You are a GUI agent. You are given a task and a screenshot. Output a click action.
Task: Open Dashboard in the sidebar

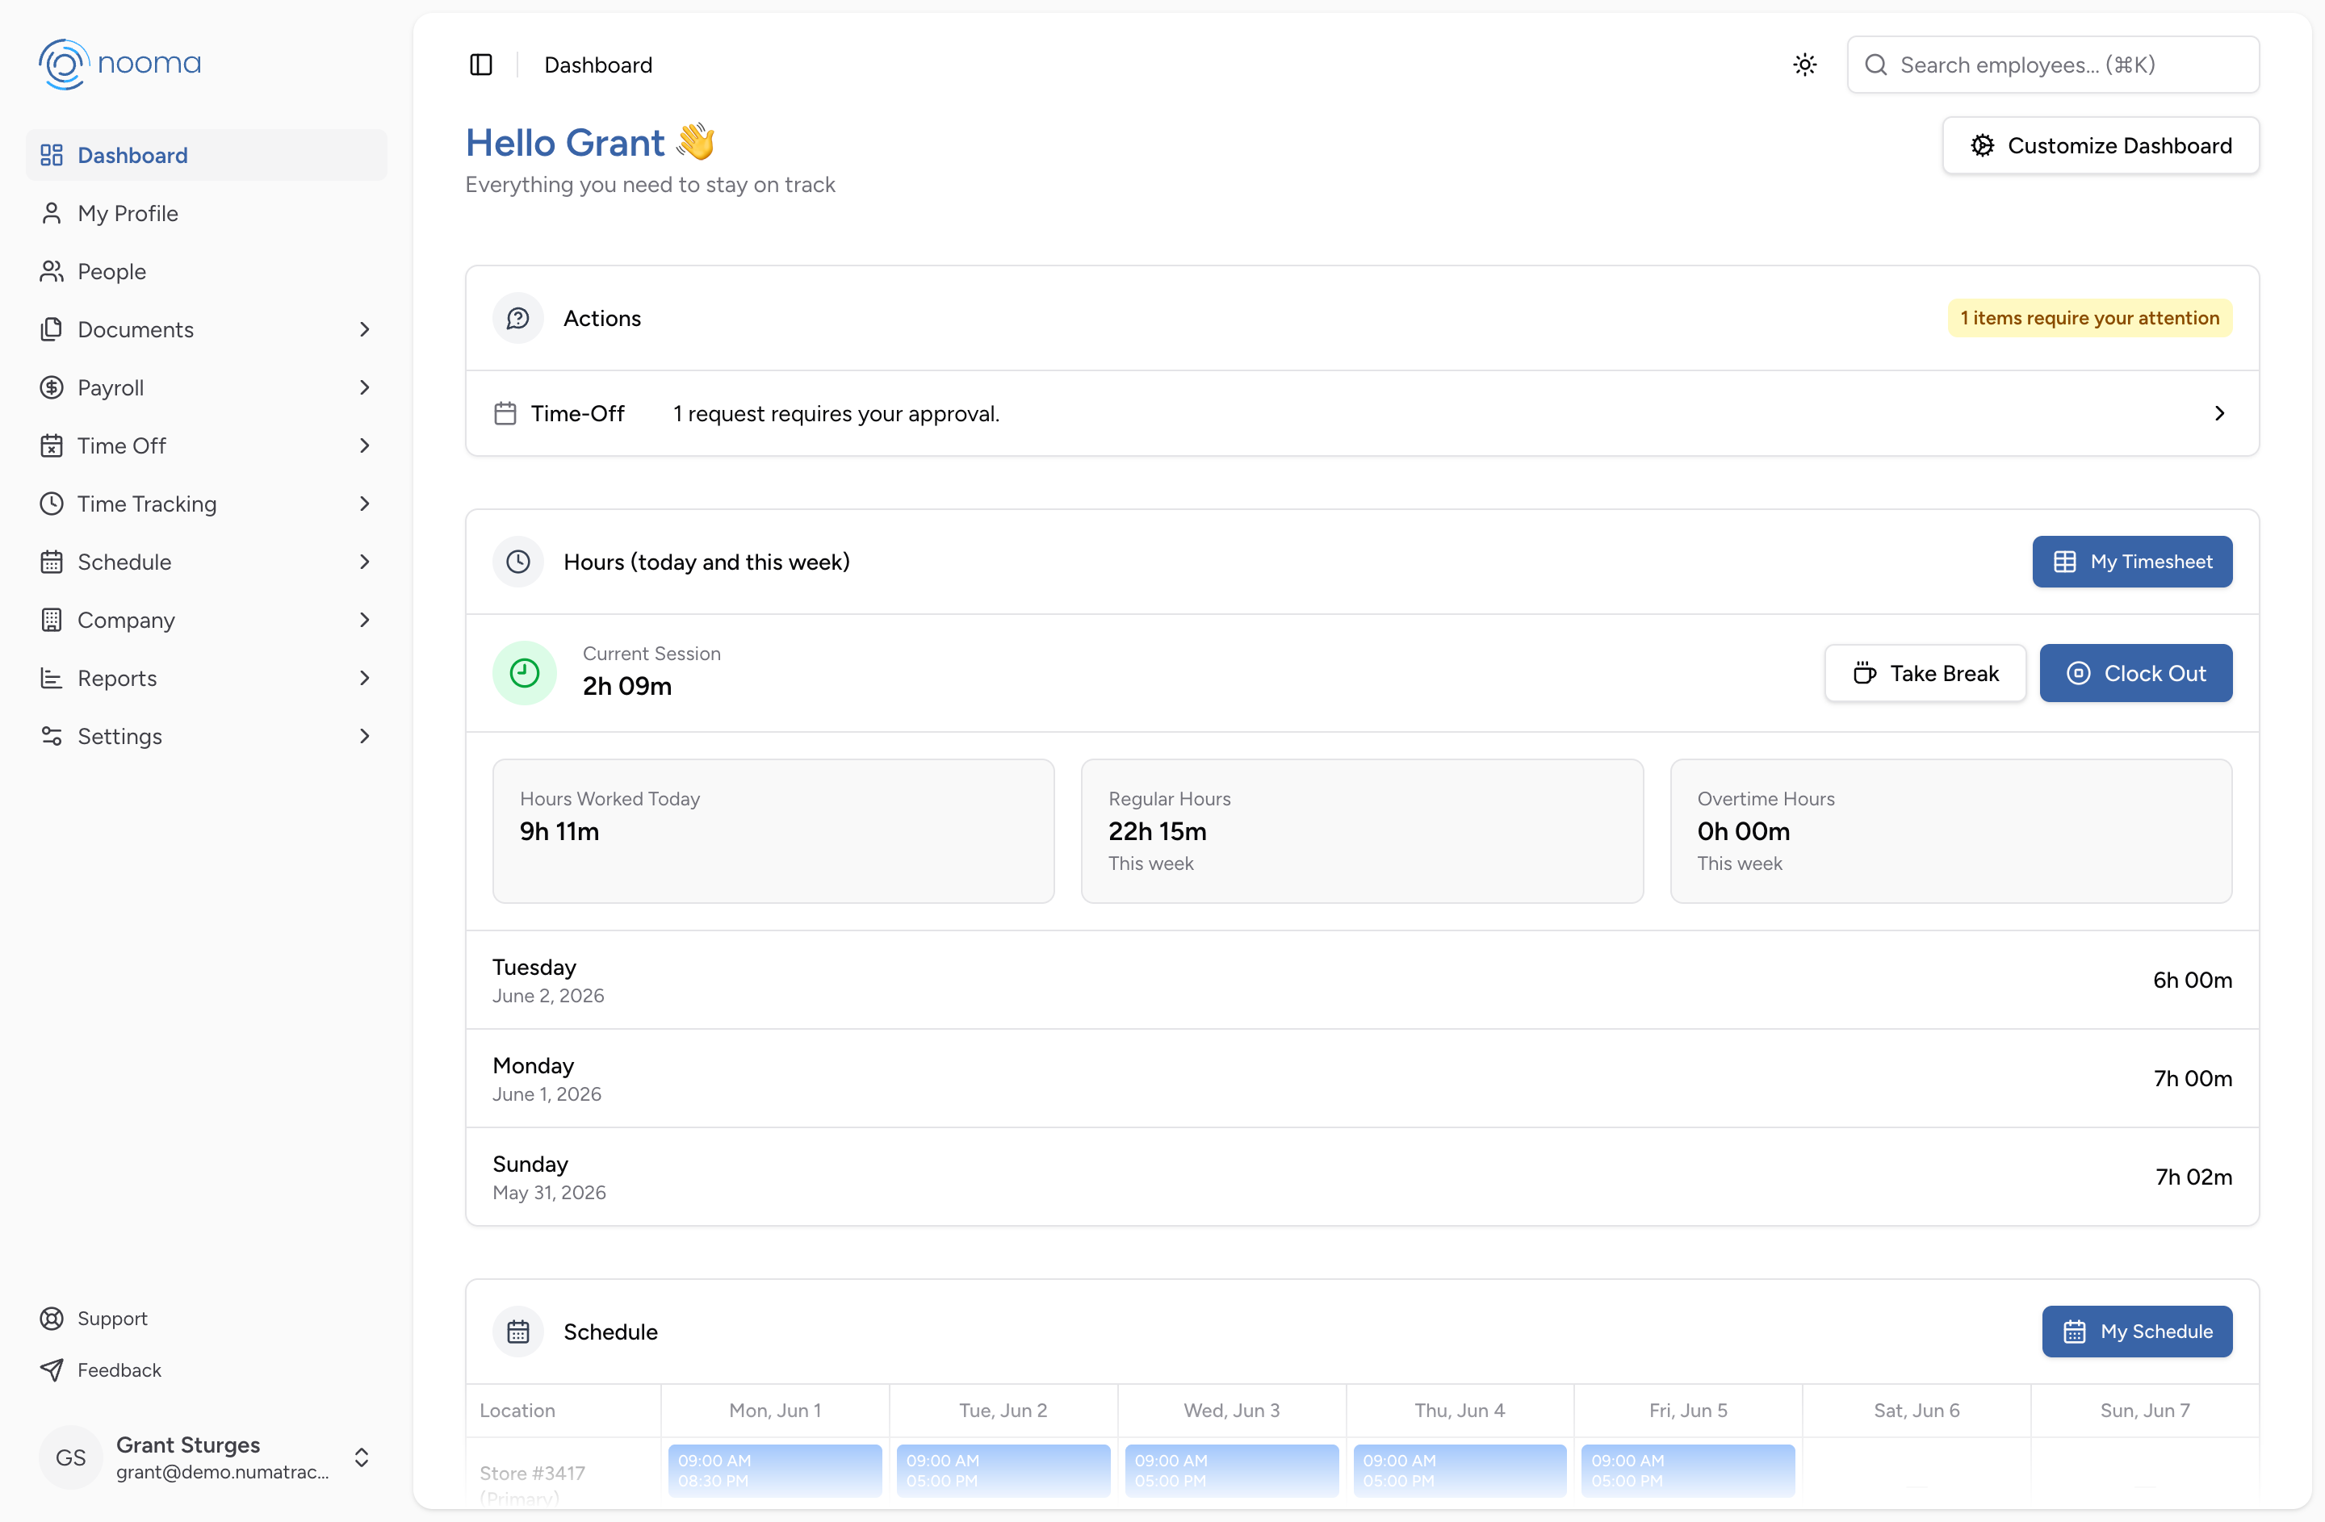pos(206,155)
